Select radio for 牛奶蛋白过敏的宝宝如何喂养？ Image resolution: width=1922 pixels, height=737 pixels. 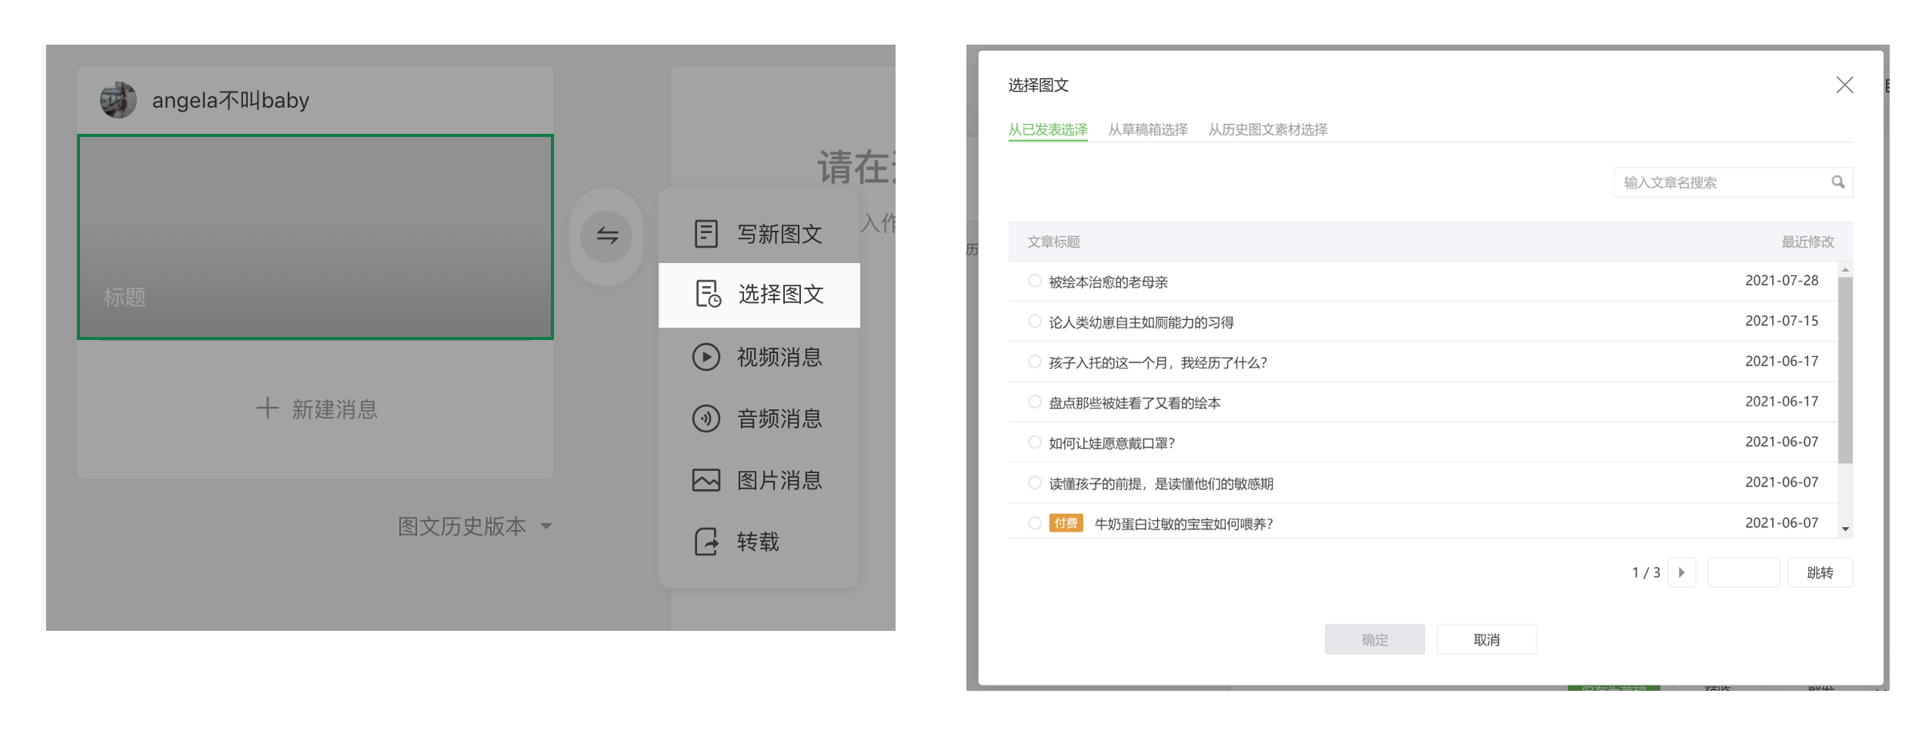click(x=1035, y=523)
